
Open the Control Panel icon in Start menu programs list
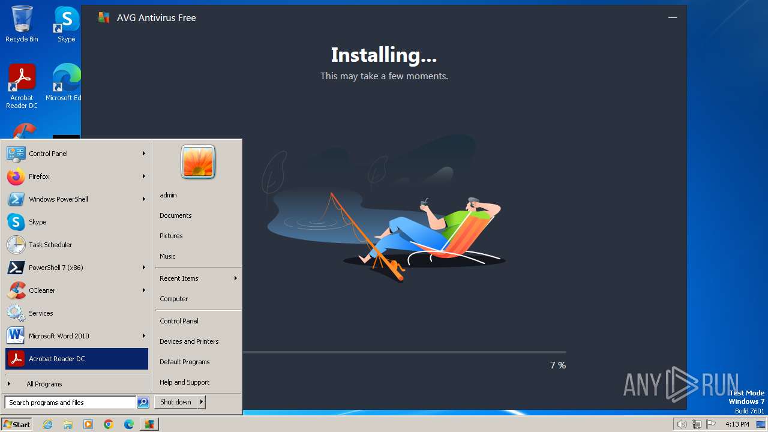pos(16,154)
